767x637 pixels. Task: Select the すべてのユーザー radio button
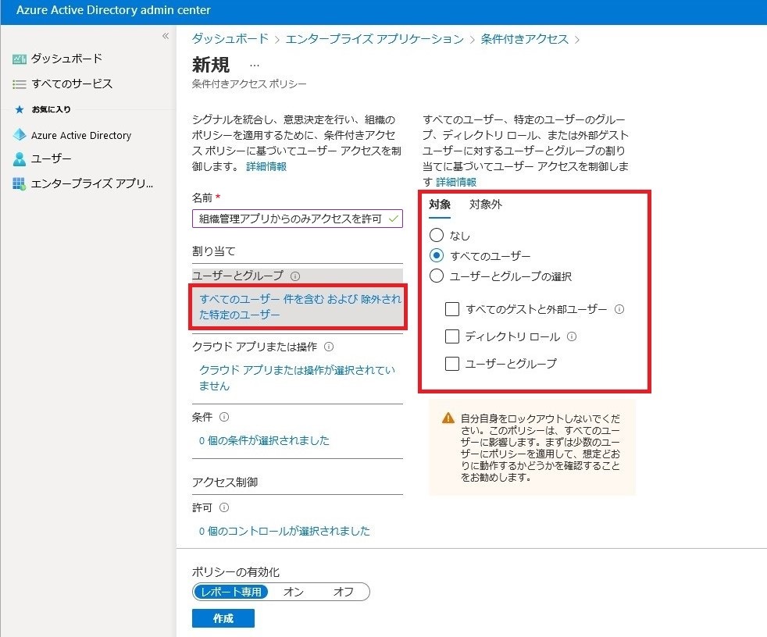(437, 255)
